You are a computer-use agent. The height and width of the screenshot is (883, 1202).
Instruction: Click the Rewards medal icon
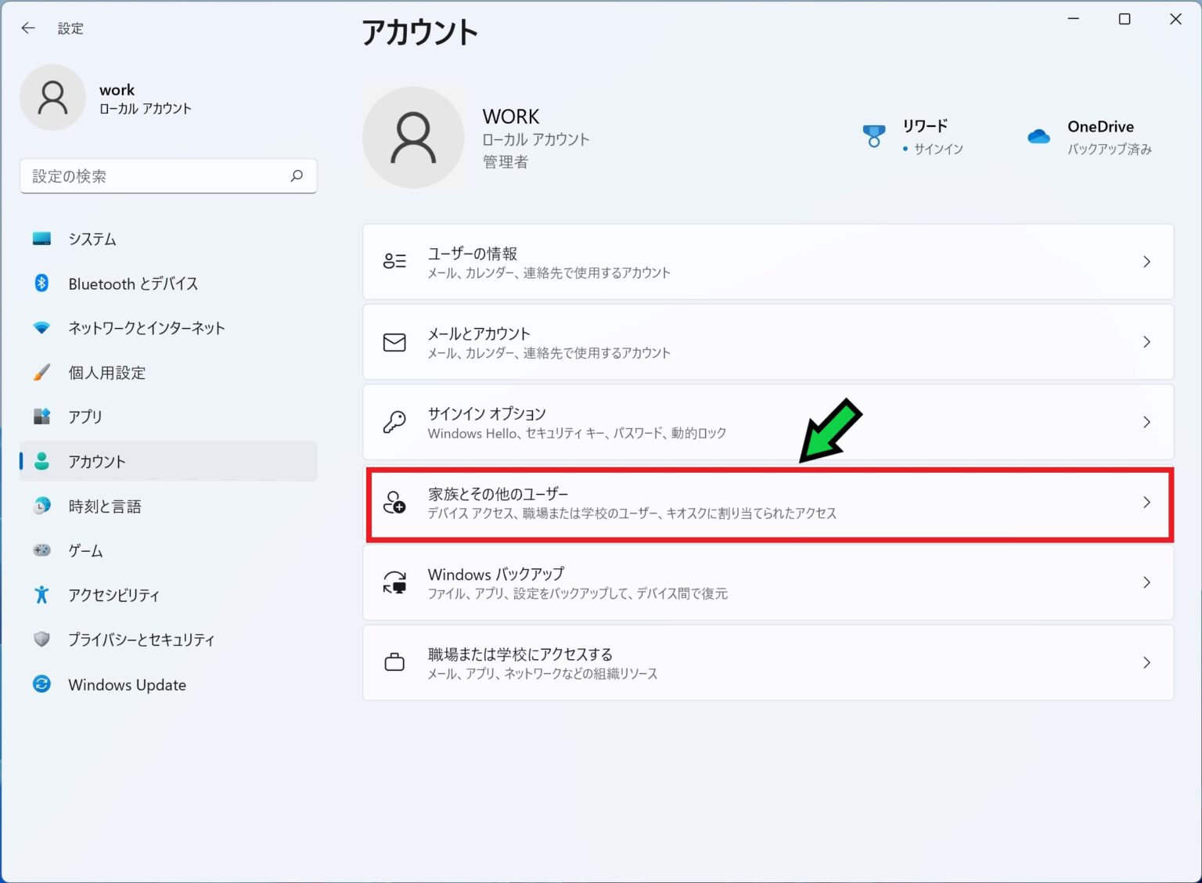[x=873, y=136]
